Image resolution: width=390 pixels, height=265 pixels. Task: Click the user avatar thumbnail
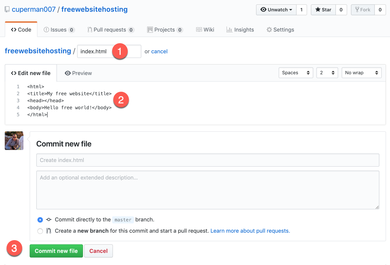[14, 141]
